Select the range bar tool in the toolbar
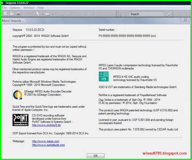The width and height of the screenshot is (192, 160). [x=48, y=14]
